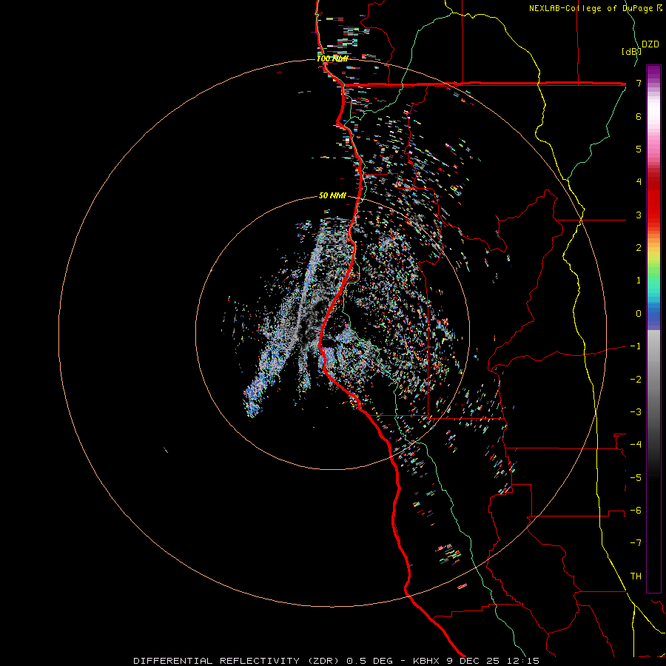Viewport: 666px width, 666px height.
Task: Click the positive 1 scale label
Action: 639,280
